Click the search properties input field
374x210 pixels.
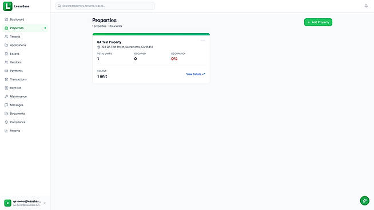click(105, 6)
